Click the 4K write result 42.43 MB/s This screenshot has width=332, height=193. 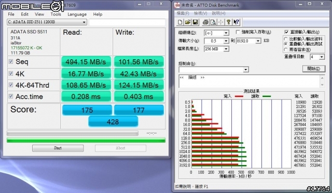coord(139,74)
